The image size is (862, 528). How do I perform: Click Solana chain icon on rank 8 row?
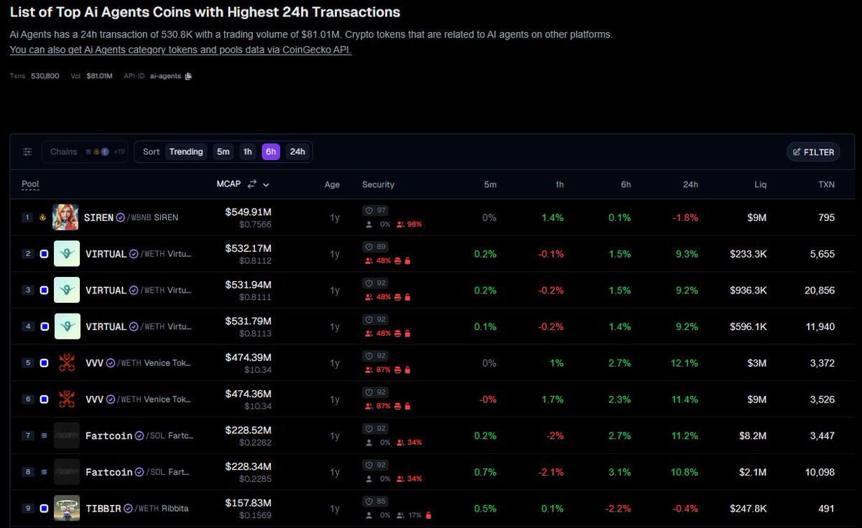tap(44, 472)
